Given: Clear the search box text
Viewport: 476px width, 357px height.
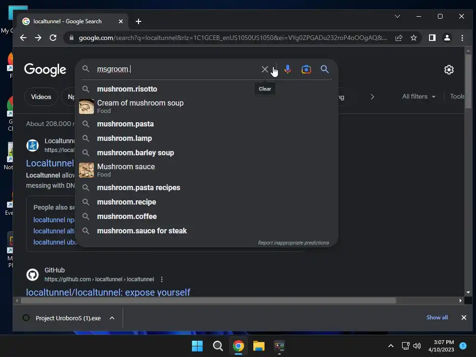Looking at the screenshot, I should (264, 69).
